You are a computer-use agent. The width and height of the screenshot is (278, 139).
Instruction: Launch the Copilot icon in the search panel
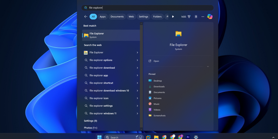[210, 16]
